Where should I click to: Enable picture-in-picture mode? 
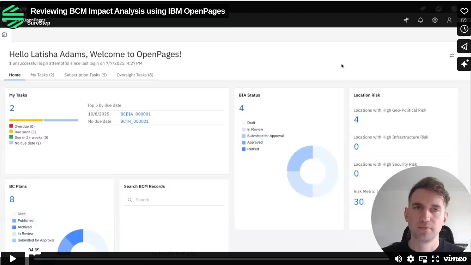click(x=423, y=259)
